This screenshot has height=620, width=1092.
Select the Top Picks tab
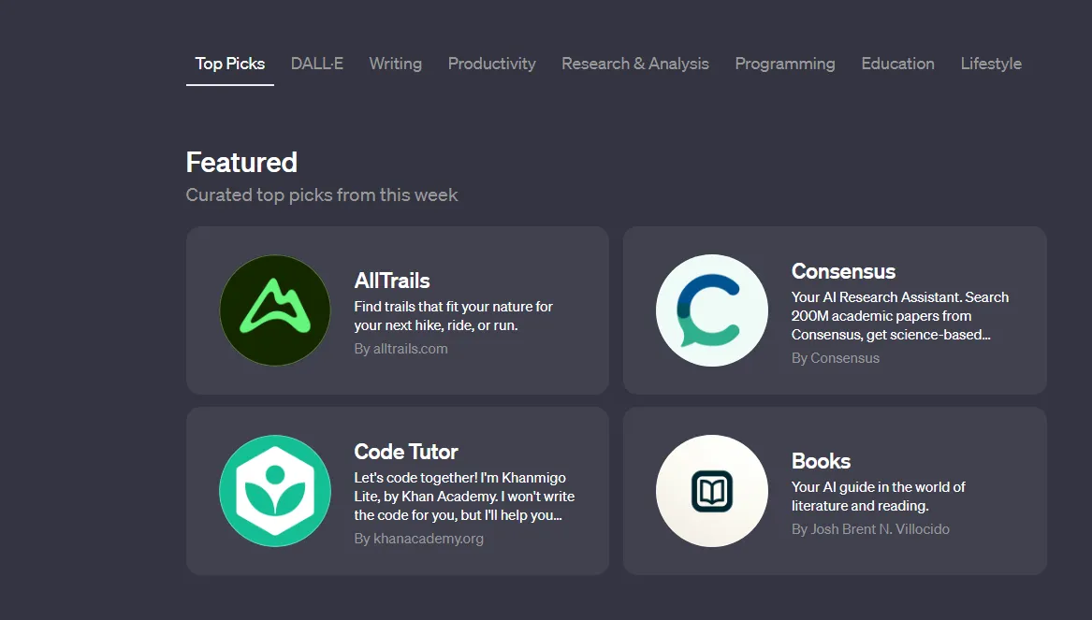coord(230,64)
